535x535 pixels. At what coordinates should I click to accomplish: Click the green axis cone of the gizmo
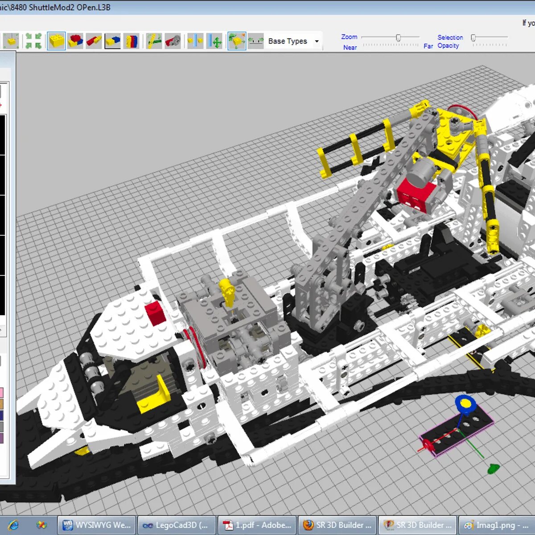[x=493, y=469]
